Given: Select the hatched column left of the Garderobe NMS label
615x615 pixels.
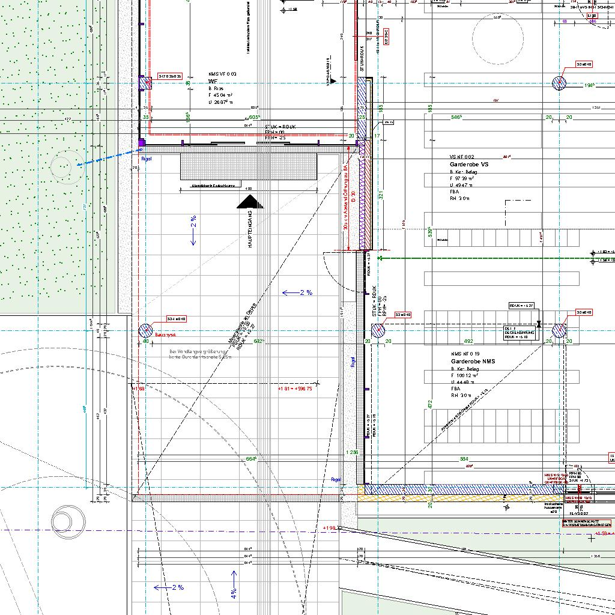Looking at the screenshot, I should coord(378,330).
